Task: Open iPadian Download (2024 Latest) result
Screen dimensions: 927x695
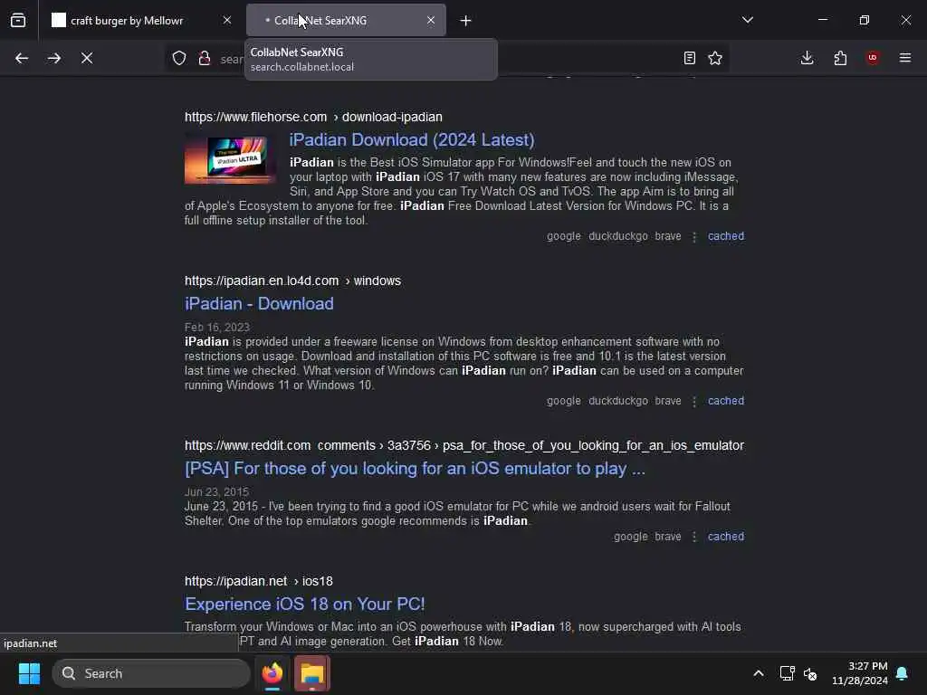Action: coord(412,140)
